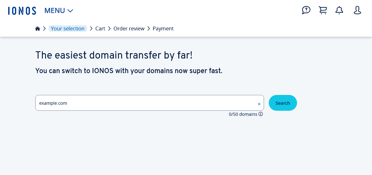Click the info icon beside domains counter

tap(261, 114)
